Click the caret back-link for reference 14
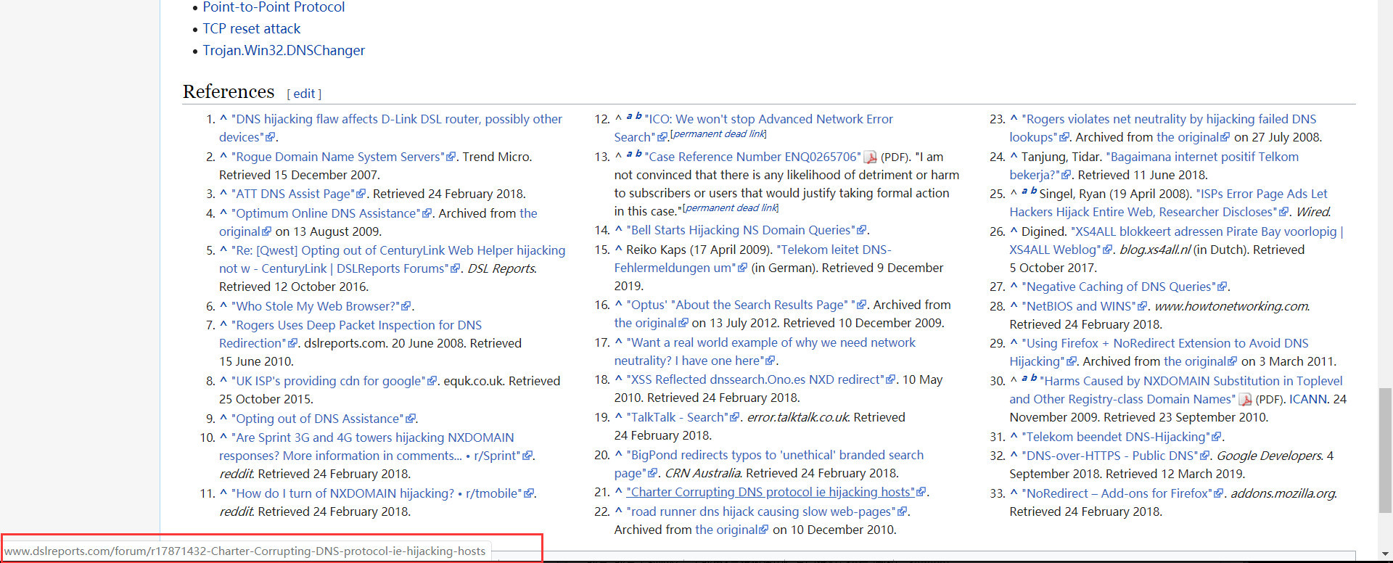Image resolution: width=1393 pixels, height=563 pixels. (x=618, y=230)
